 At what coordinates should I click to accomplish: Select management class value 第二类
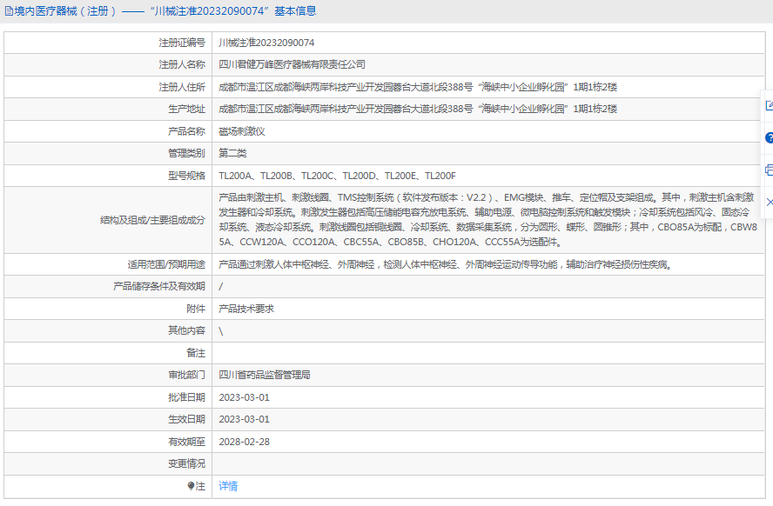232,153
